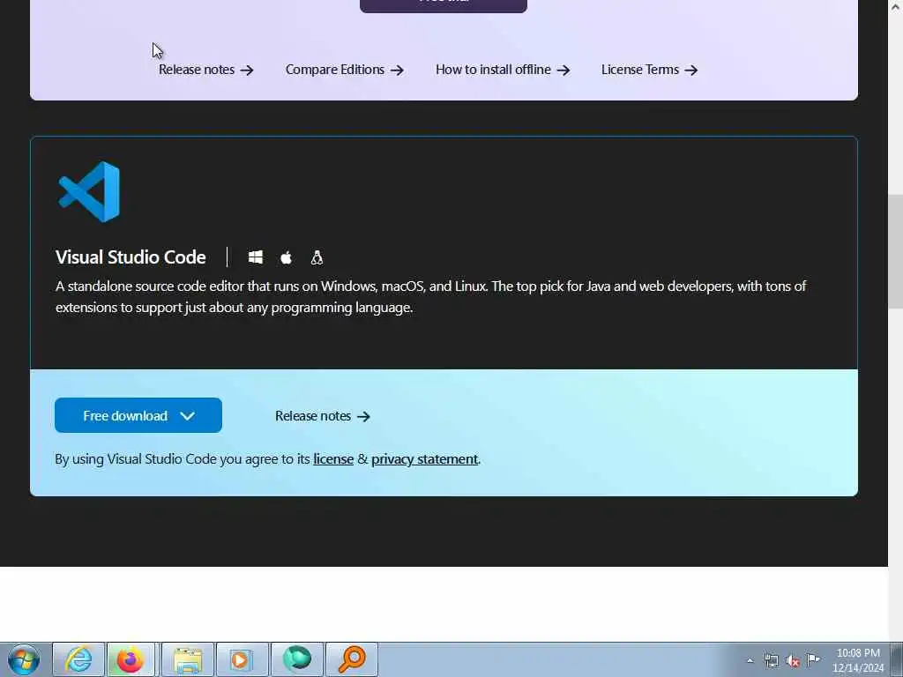
Task: Click the taskbar clock showing 10:08 PM
Action: (858, 660)
